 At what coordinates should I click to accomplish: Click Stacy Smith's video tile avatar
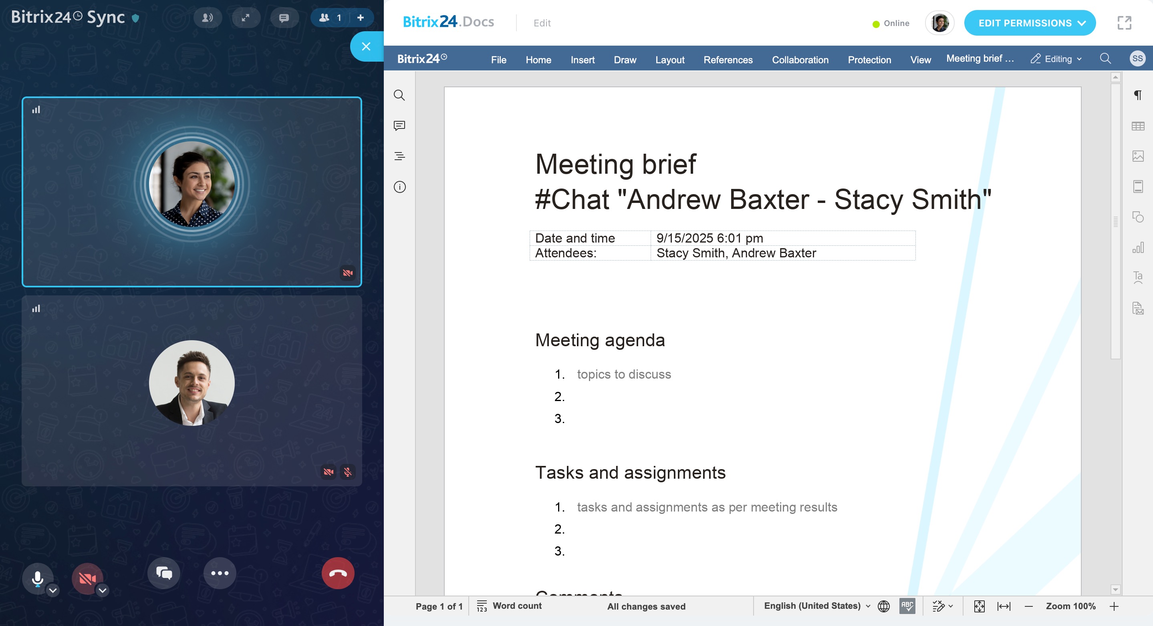tap(191, 184)
